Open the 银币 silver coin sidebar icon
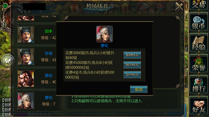The width and height of the screenshot is (209, 117). coord(199,22)
